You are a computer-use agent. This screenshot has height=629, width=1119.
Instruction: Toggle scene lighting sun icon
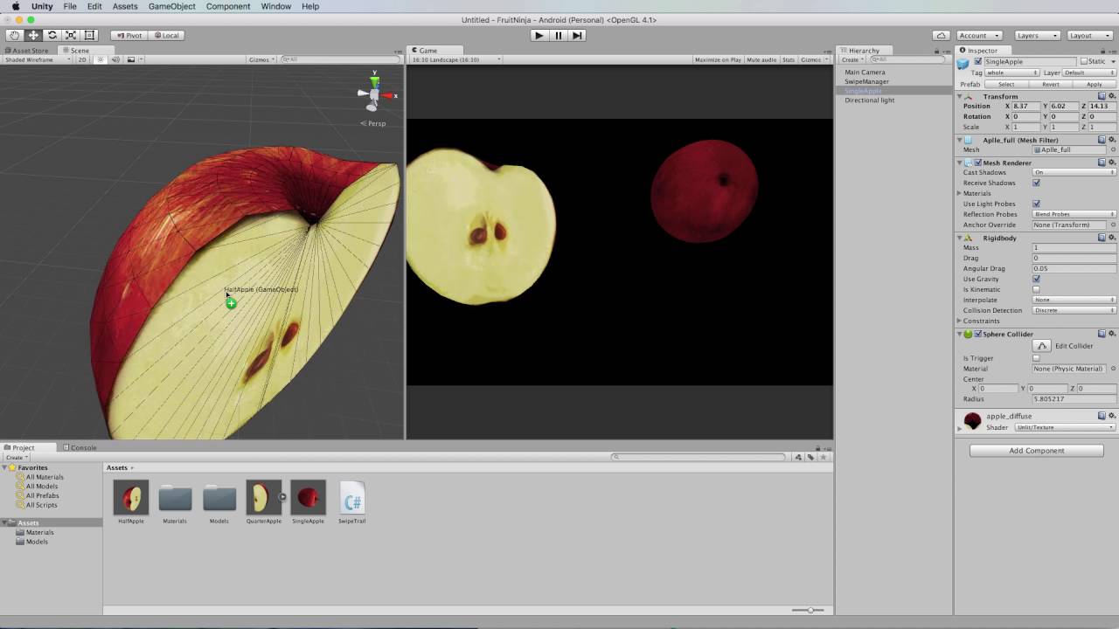(101, 59)
